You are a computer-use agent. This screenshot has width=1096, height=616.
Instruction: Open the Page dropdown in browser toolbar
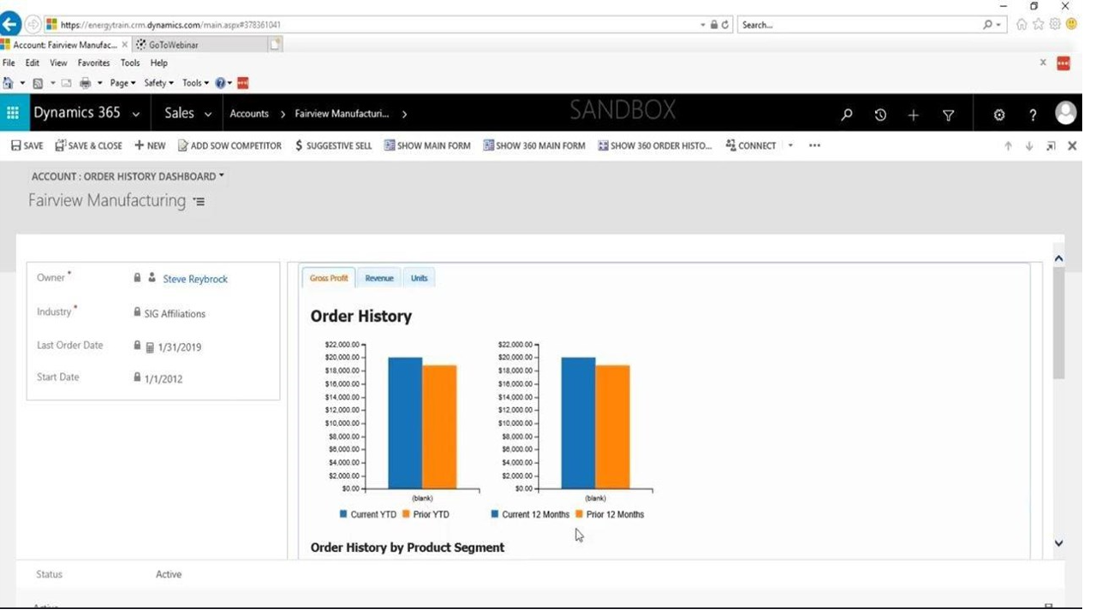click(x=122, y=83)
